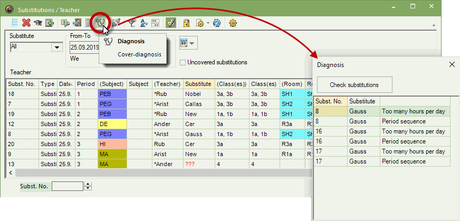This screenshot has height=221, width=460.
Task: Click the stethoscope Diagnosis toolbar icon
Action: [100, 23]
